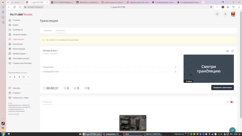The image size is (242, 136).
Task: Expand Показать описание under the stream title
Action: click(51, 54)
